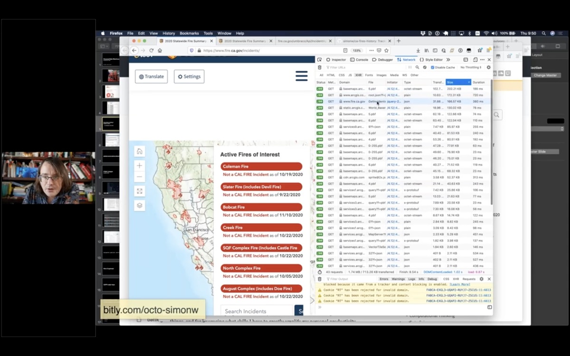Open the hamburger site menu
570x356 pixels.
[x=301, y=76]
